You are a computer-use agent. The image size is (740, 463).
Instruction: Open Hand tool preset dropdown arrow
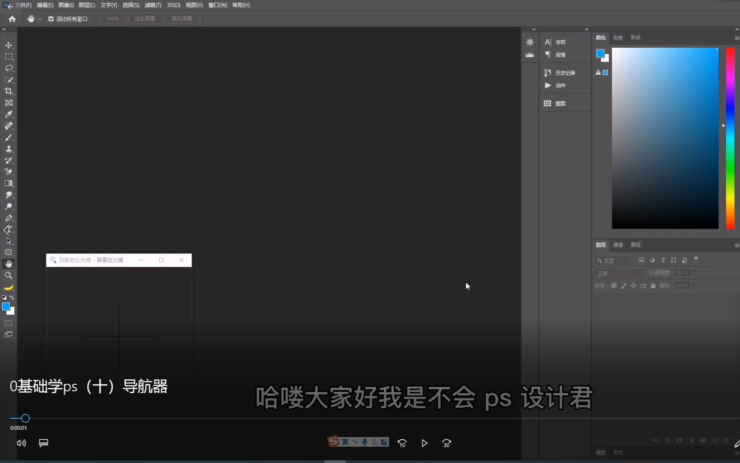click(x=40, y=19)
